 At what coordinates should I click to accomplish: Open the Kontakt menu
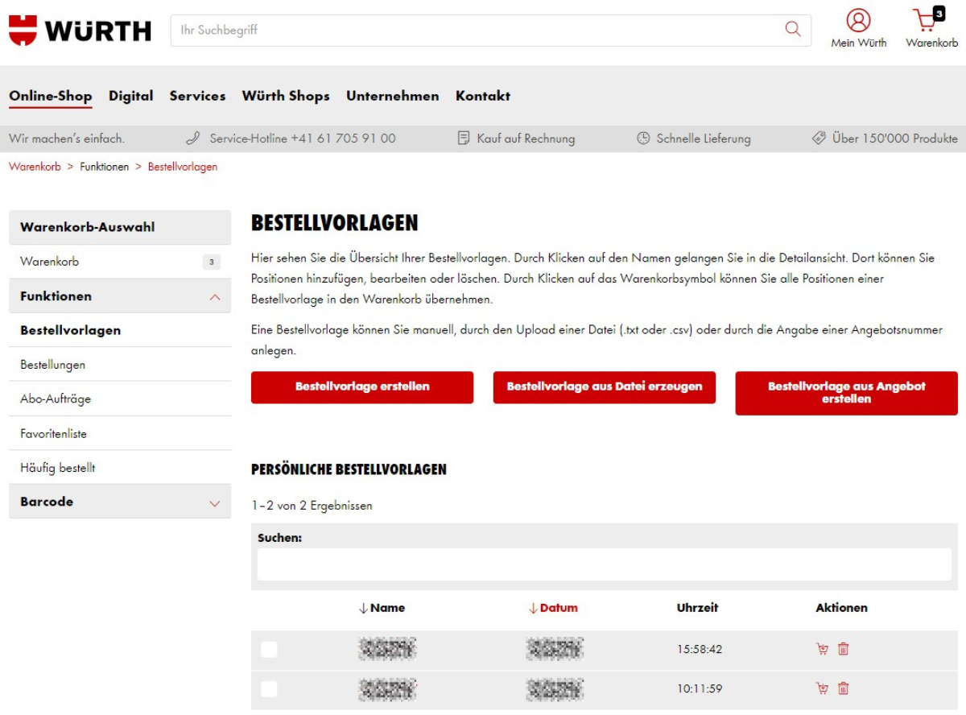pos(483,96)
